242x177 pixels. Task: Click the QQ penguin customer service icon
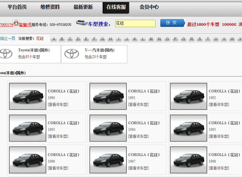tap(16, 23)
